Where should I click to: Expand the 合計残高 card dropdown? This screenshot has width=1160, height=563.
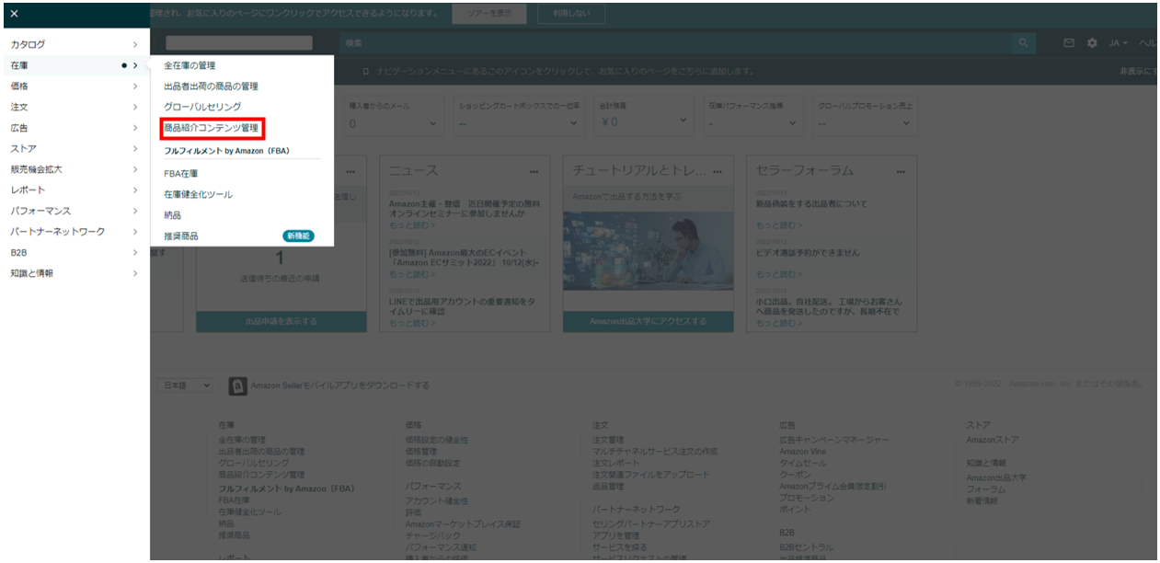pos(683,121)
